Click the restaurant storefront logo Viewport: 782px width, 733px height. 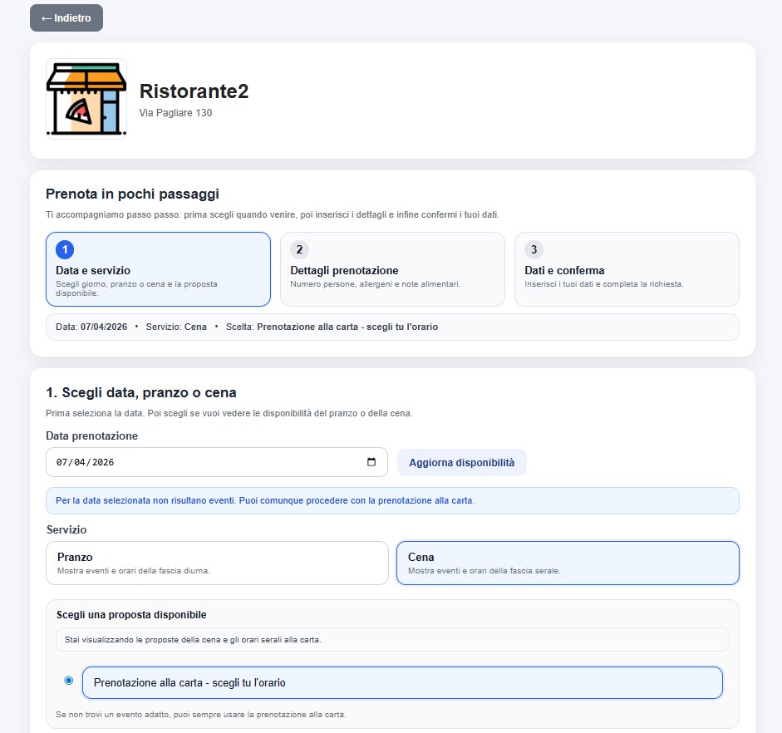86,98
